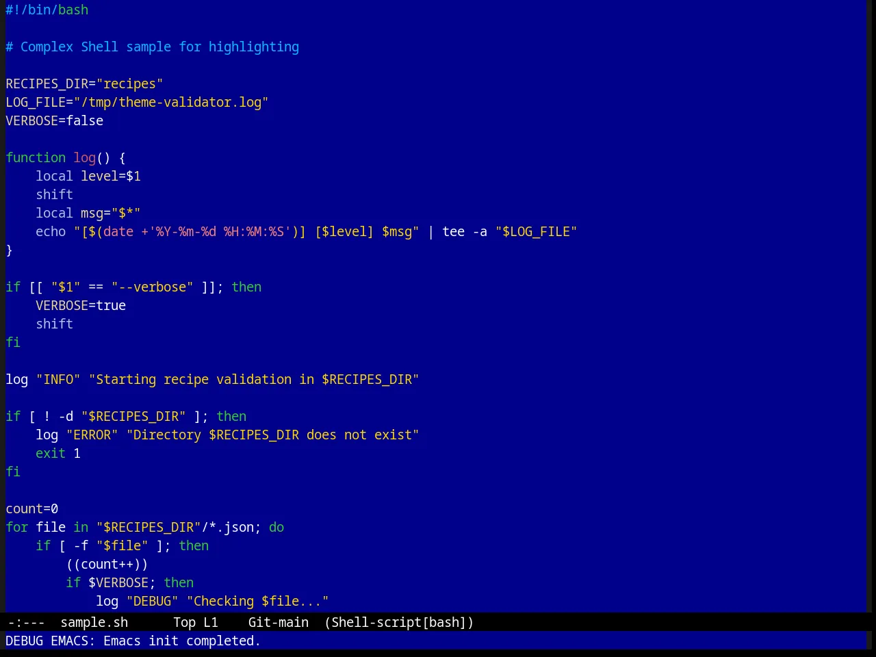Click the Shell-script[bash] major mode label
876x657 pixels.
click(399, 622)
